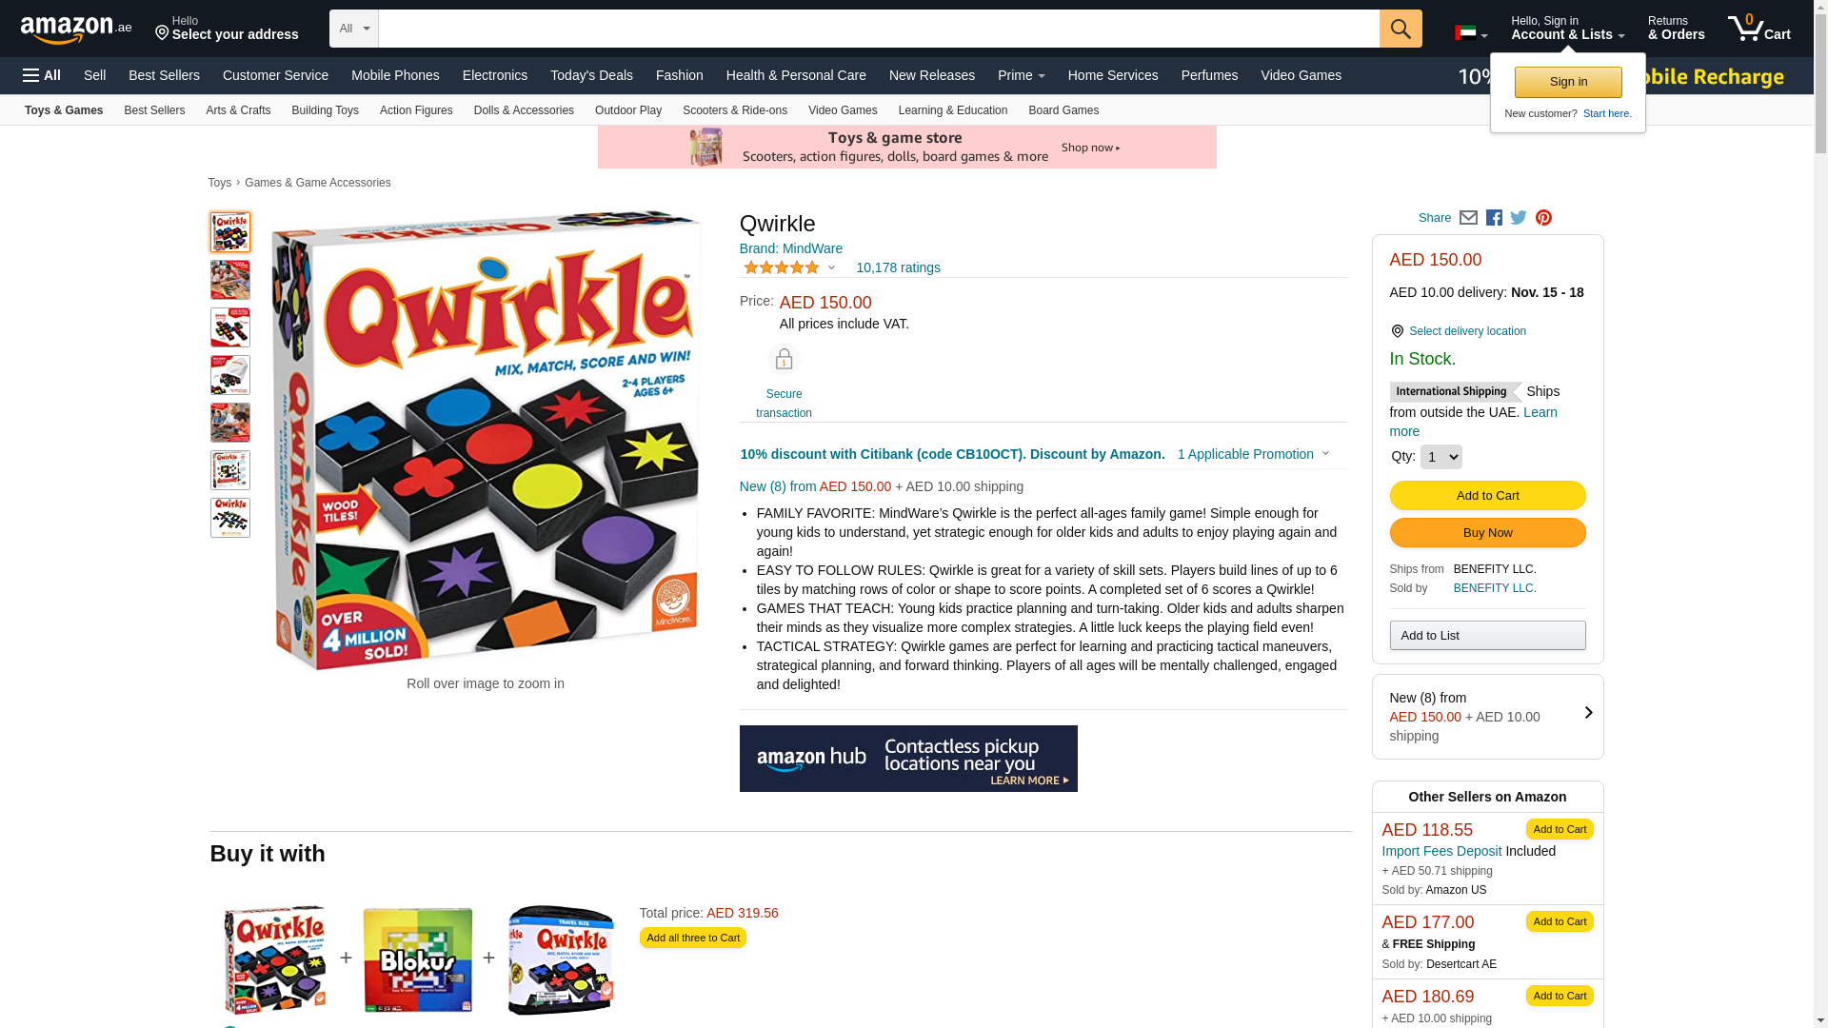Screen dimensions: 1828x1028
Task: Go to Amazon.ae home logo
Action: [76, 30]
